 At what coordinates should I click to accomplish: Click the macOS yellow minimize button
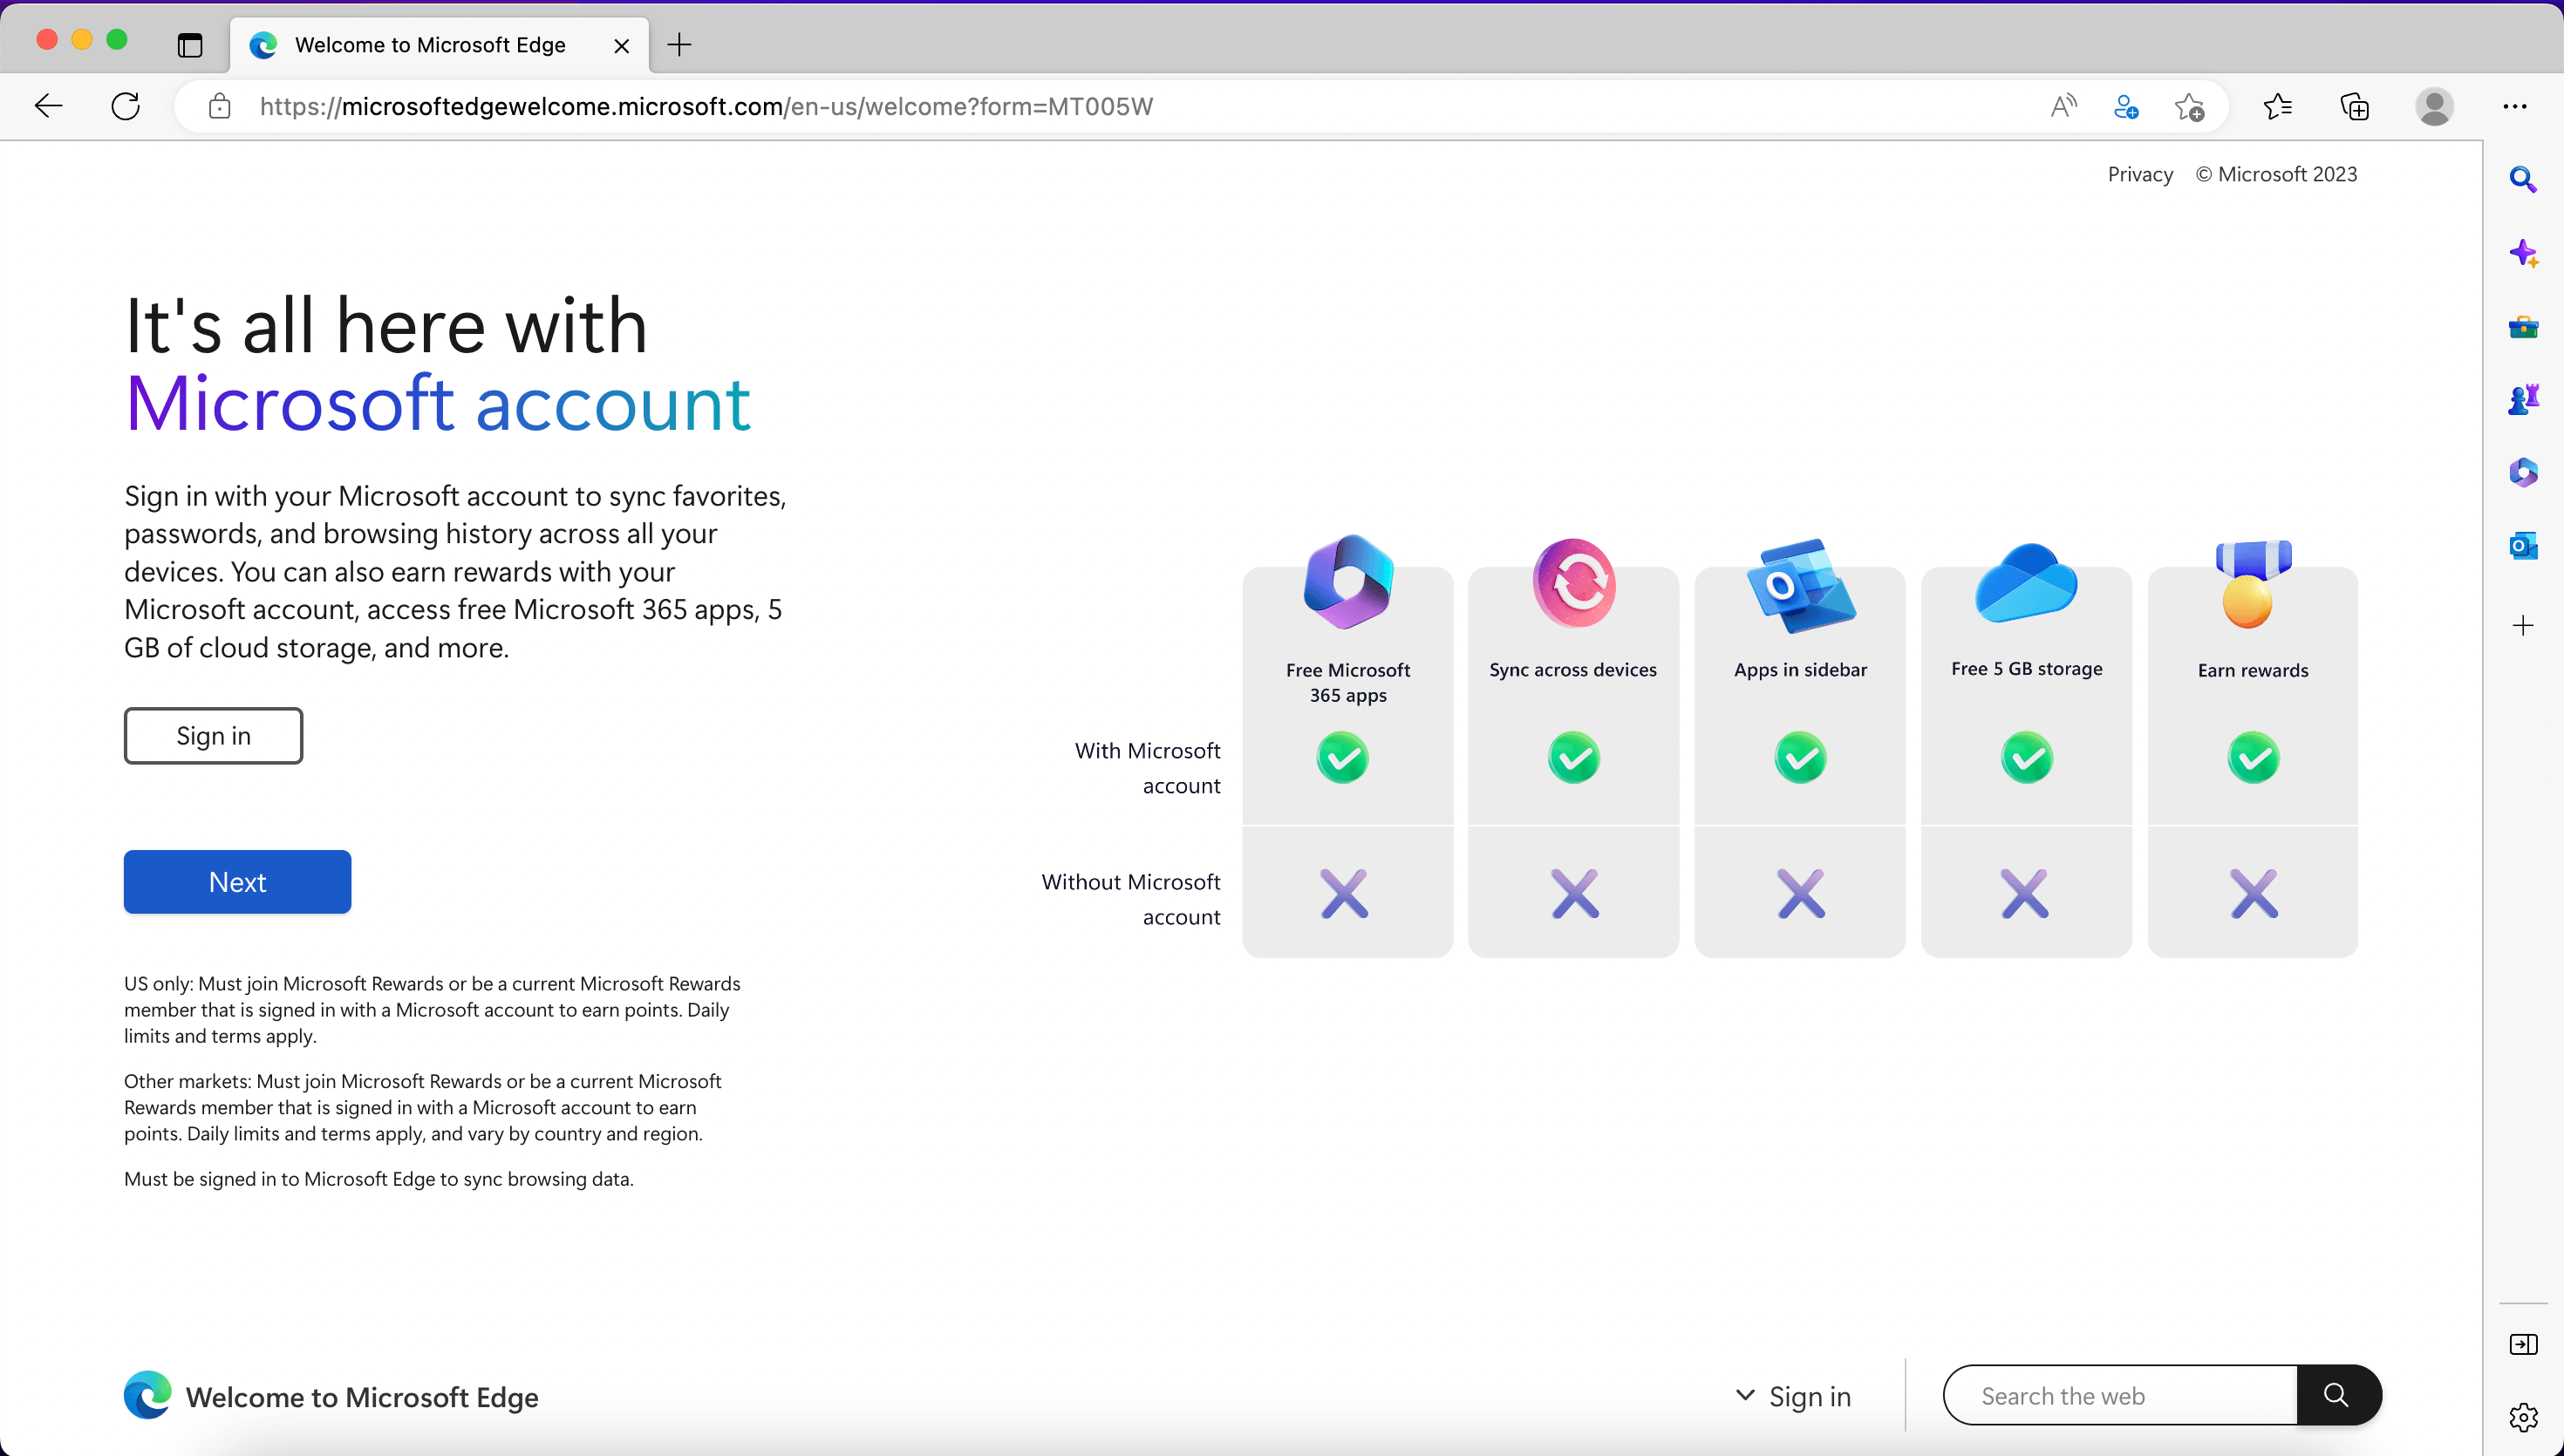point(82,40)
